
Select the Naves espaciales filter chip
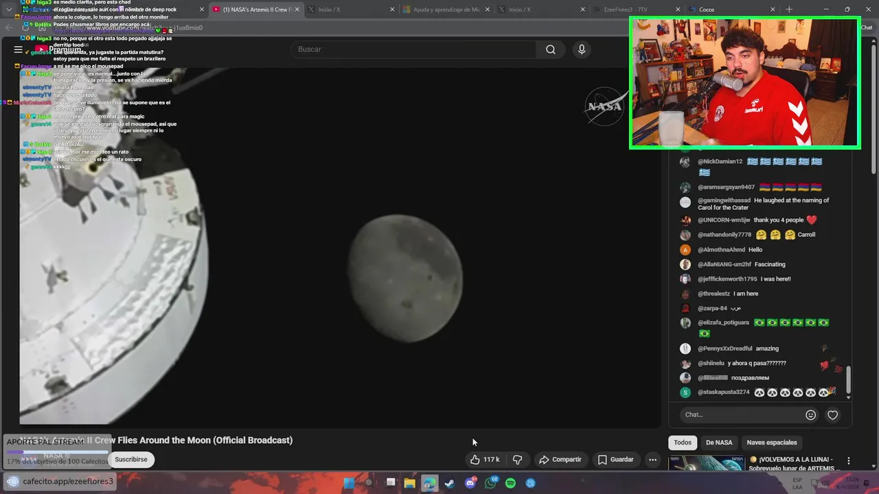point(772,443)
